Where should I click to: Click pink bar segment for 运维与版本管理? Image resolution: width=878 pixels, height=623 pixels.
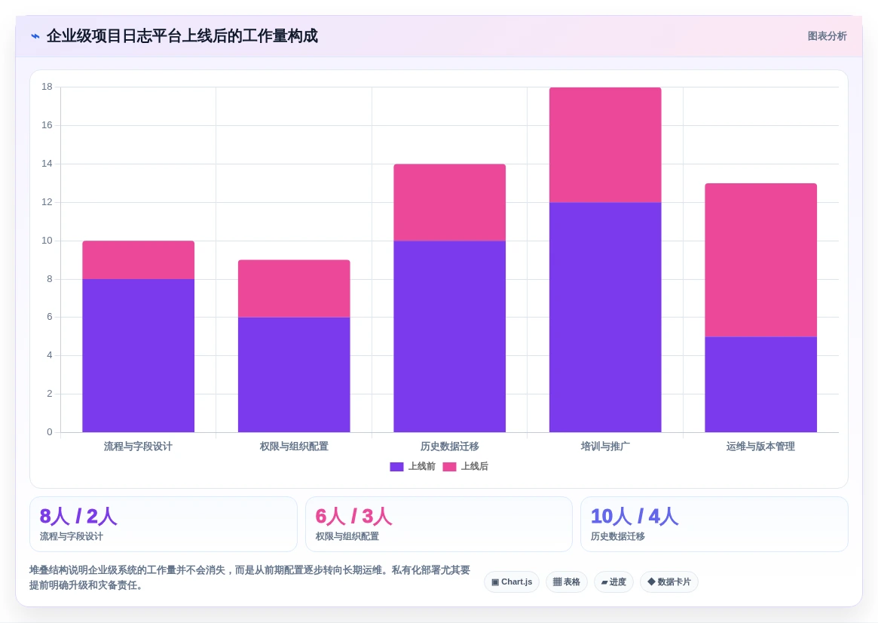coord(761,260)
